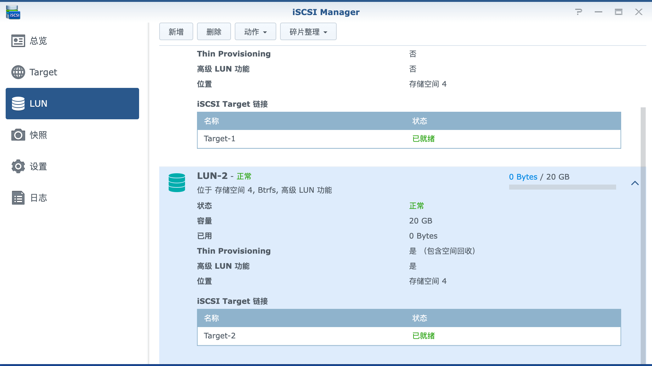Open the 日志 log list icon
This screenshot has height=366, width=652.
[18, 198]
